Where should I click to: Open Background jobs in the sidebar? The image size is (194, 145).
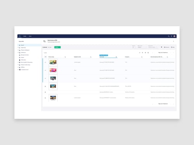25,55
